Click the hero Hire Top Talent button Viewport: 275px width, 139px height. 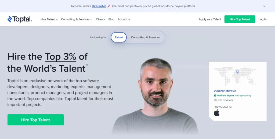(x=36, y=120)
